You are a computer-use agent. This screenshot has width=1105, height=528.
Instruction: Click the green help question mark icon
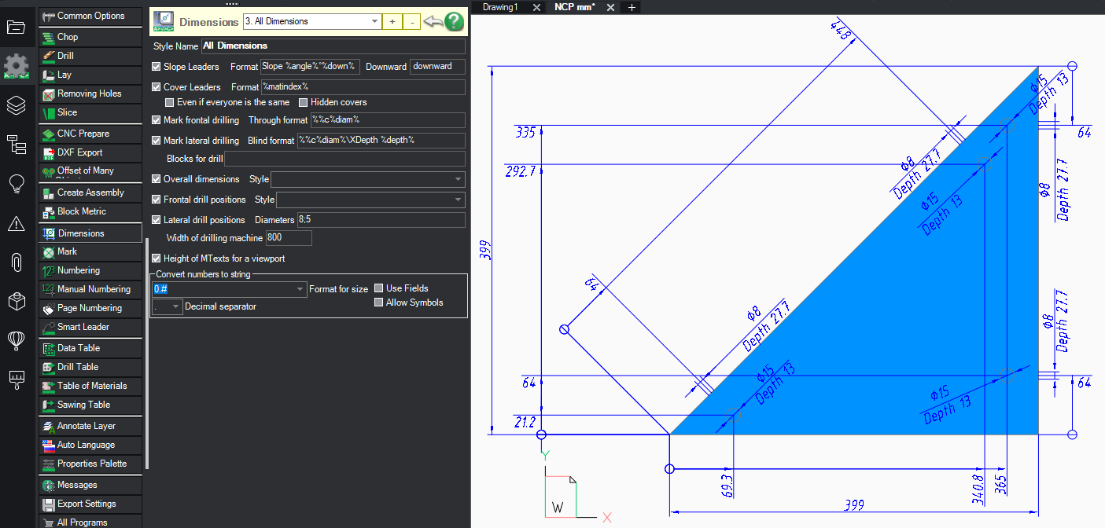click(454, 22)
